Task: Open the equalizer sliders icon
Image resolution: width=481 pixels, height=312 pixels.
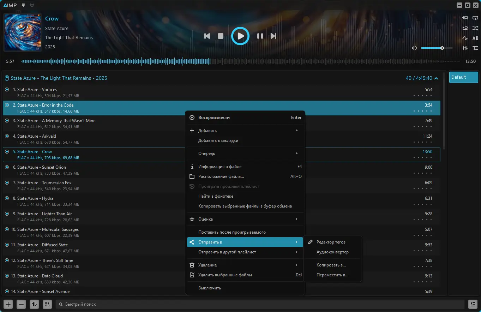Action: pos(465,48)
